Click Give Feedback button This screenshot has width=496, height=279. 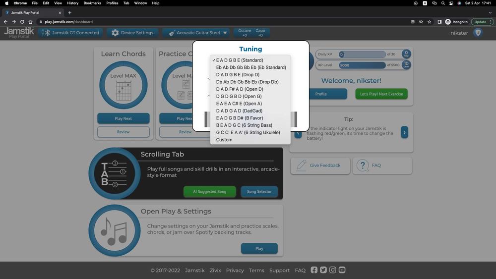(320, 165)
